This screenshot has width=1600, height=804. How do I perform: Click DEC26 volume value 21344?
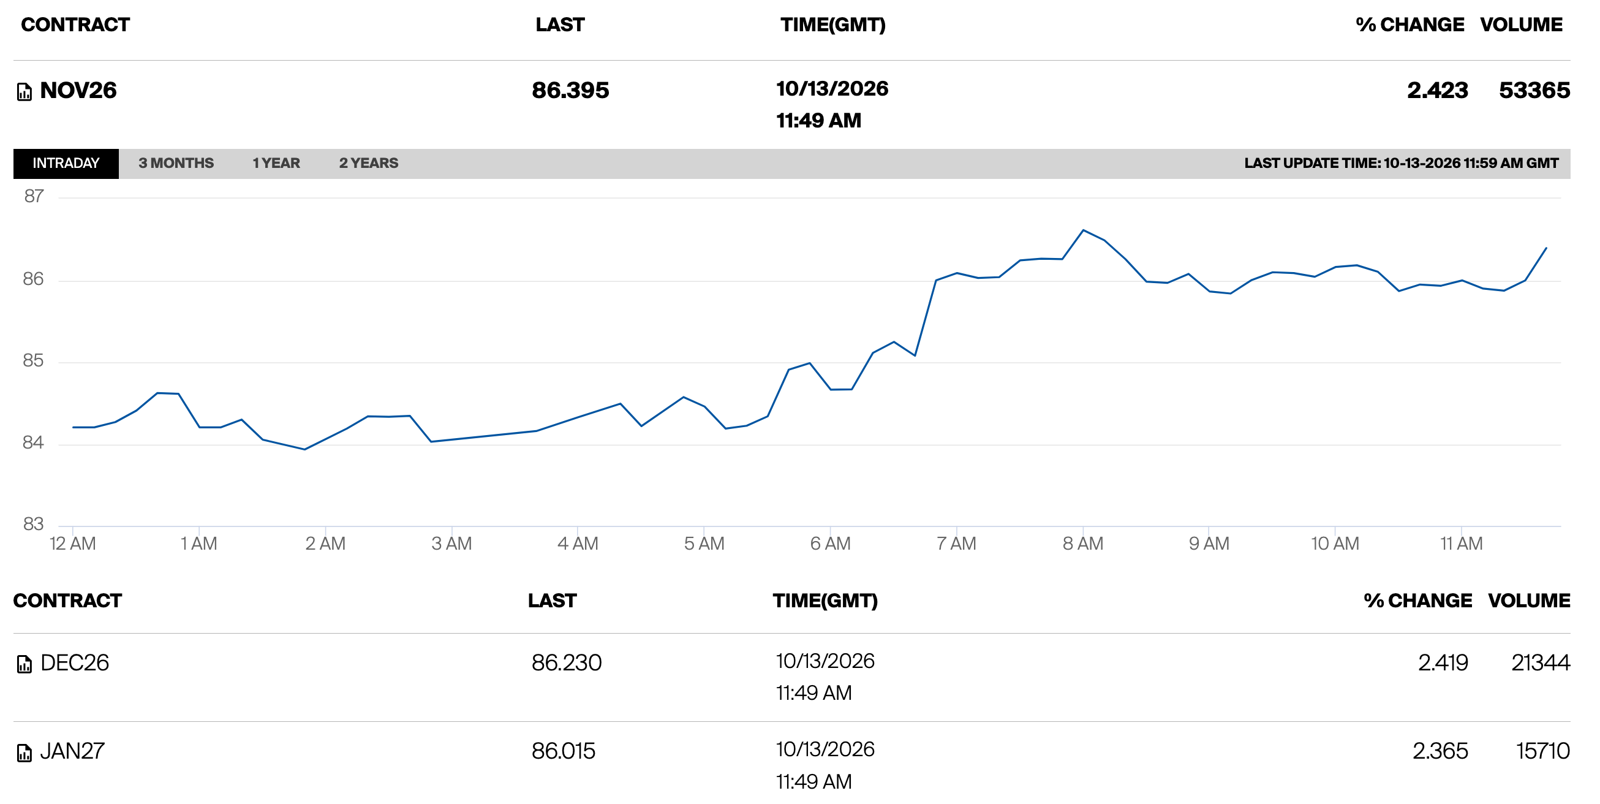click(x=1541, y=663)
